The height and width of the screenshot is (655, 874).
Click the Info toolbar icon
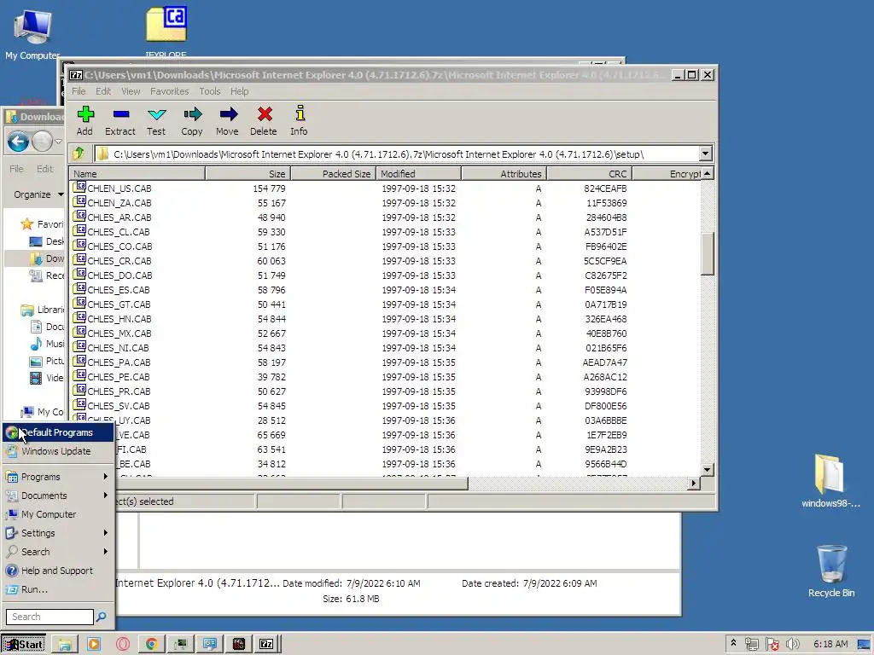point(300,121)
